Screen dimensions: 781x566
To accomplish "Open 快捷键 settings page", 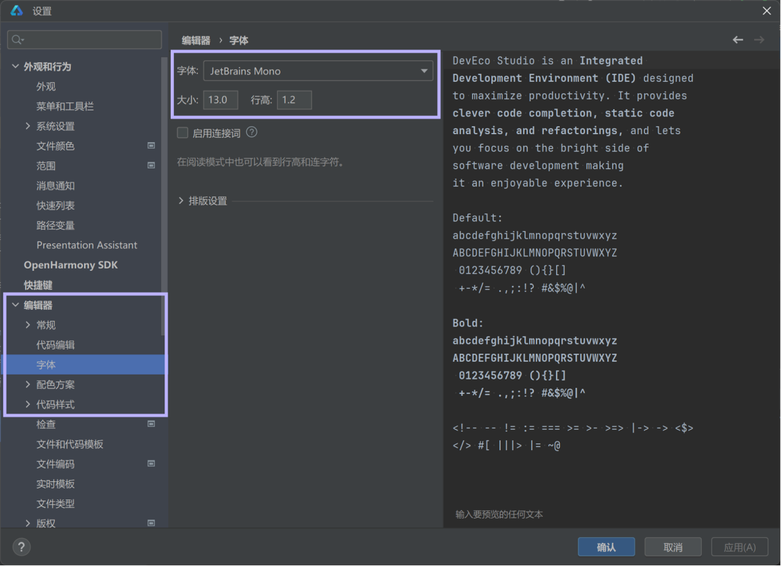I will tap(38, 285).
